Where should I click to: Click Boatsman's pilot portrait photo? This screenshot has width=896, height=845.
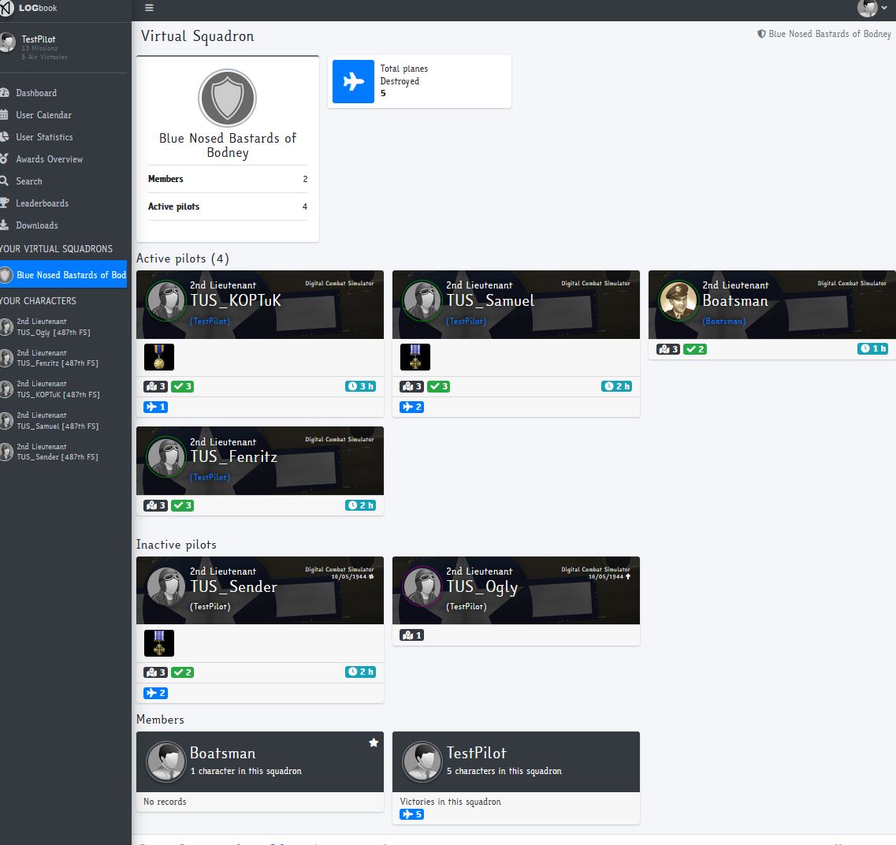pyautogui.click(x=679, y=301)
